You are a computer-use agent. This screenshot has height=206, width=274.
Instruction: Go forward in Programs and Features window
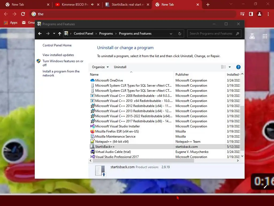[x=48, y=34]
